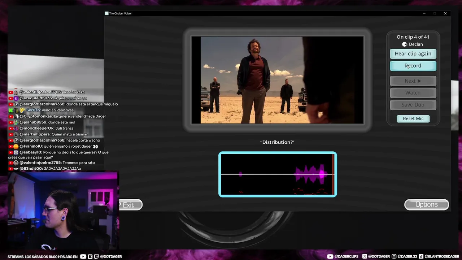Close The Choicer Voicer window
This screenshot has width=462, height=260.
tap(445, 13)
